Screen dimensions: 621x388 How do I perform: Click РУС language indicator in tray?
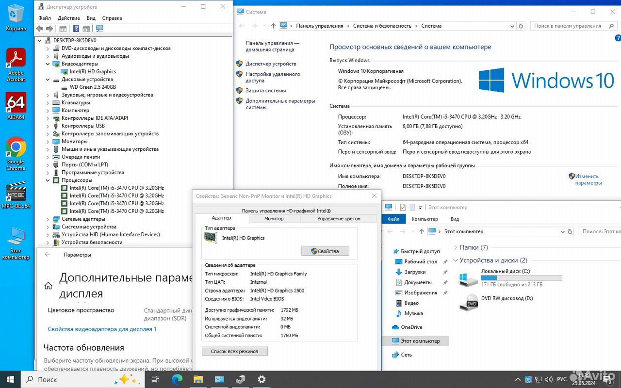[561, 379]
